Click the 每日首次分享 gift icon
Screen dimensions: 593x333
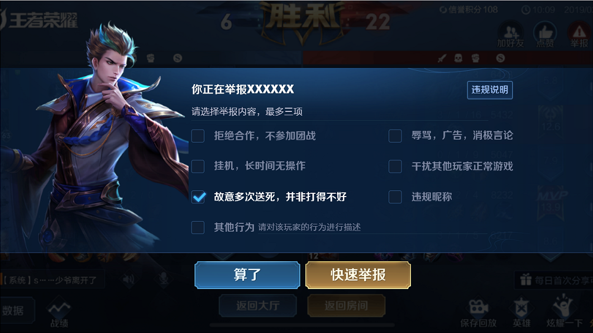[x=525, y=280]
